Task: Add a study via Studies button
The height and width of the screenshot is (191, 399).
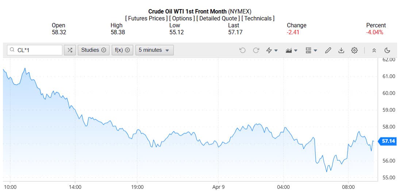Action: tap(93, 50)
